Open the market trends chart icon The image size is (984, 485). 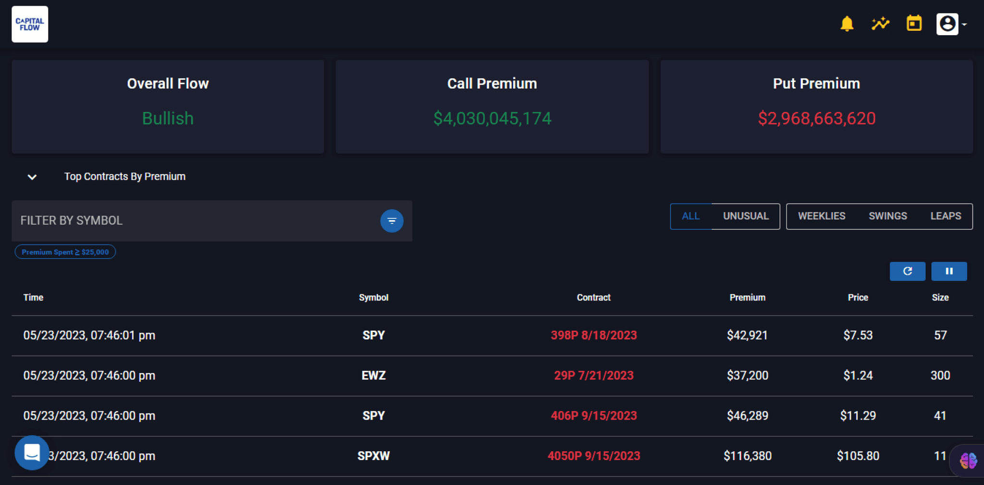880,23
